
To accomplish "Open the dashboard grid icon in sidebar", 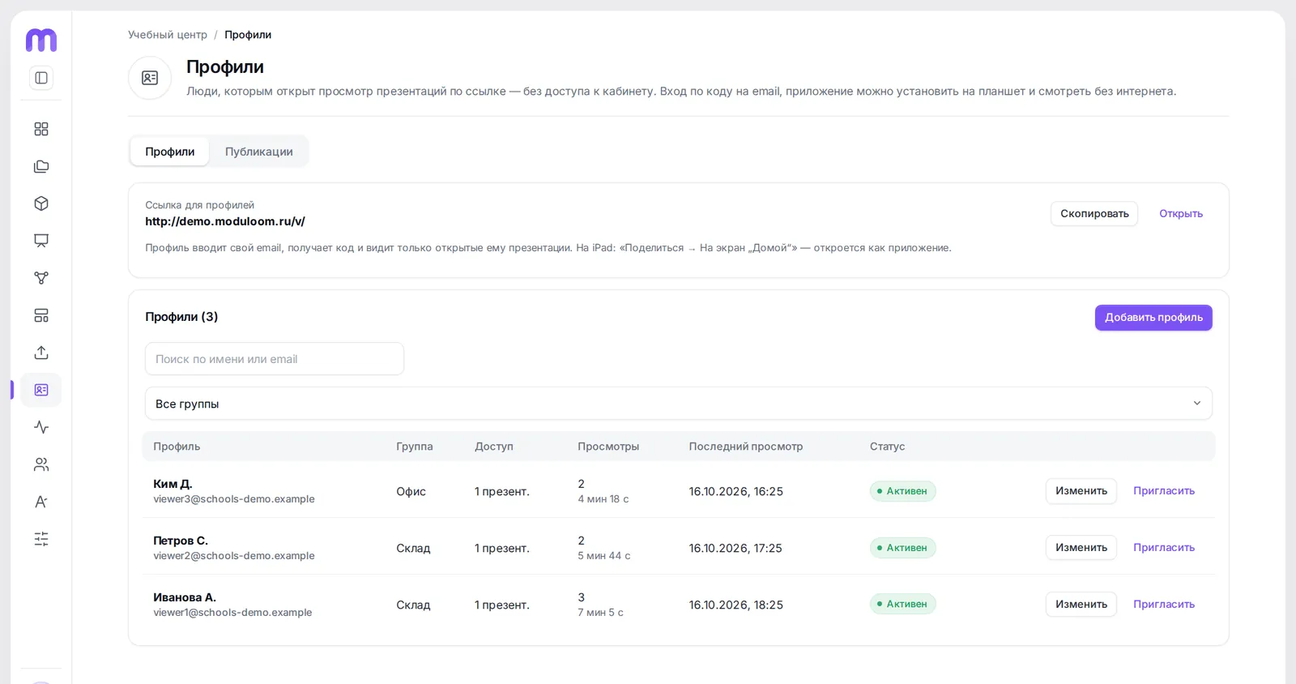I will tap(41, 129).
